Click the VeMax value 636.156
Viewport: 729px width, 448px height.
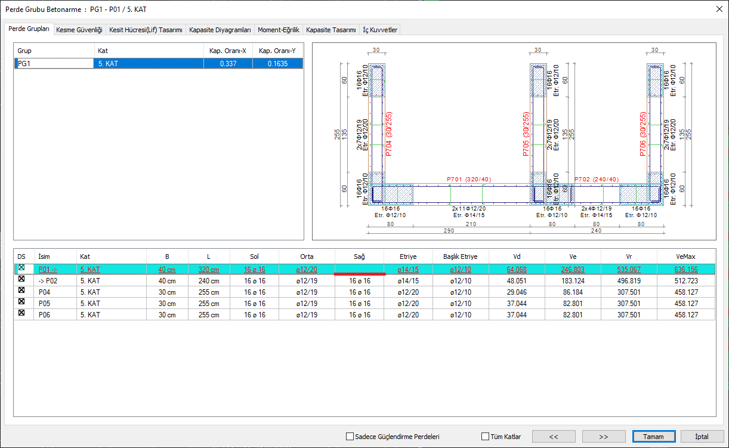pyautogui.click(x=686, y=270)
